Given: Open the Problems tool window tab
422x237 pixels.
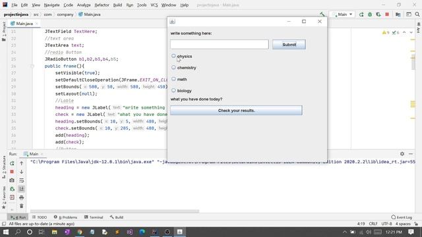Looking at the screenshot, I should (65, 217).
